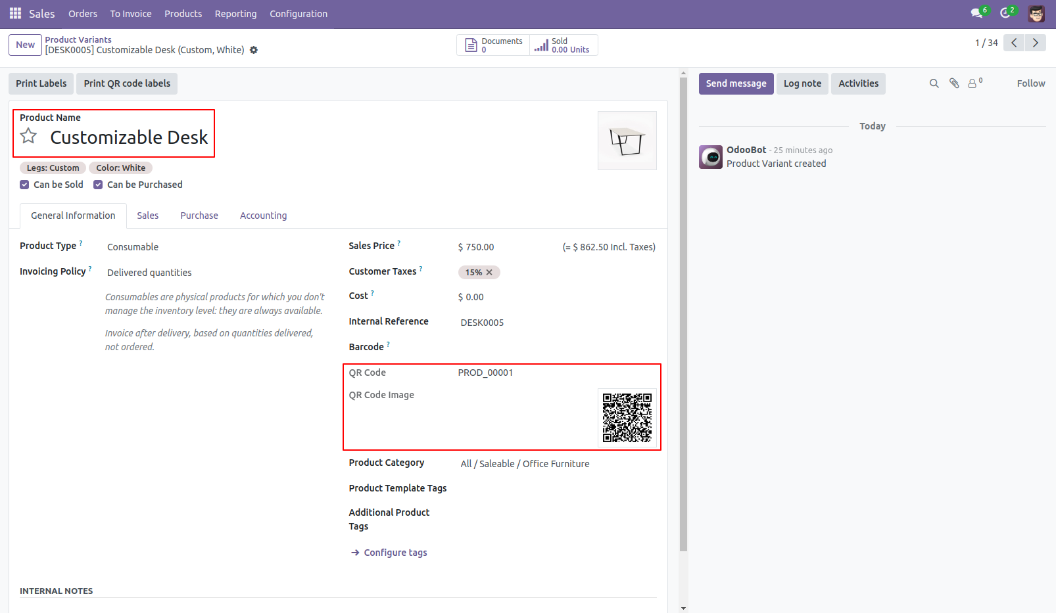Click the attachment paperclip icon in the chatter
The width and height of the screenshot is (1056, 613).
point(953,83)
